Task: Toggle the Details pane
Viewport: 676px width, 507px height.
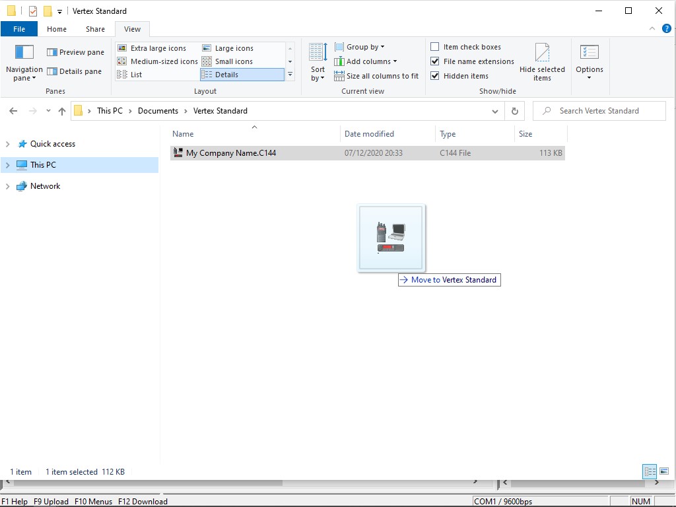Action: pyautogui.click(x=74, y=71)
